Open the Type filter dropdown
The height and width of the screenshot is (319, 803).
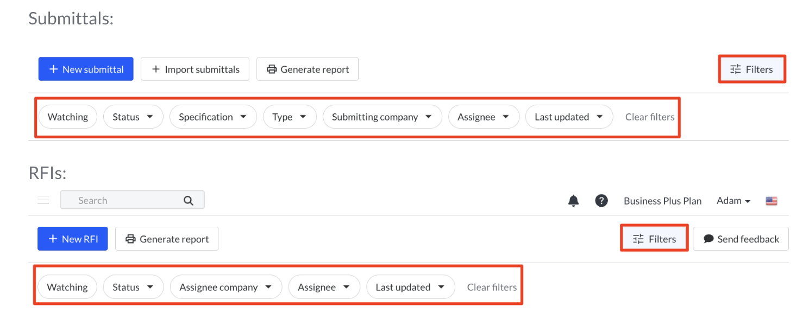tap(290, 117)
